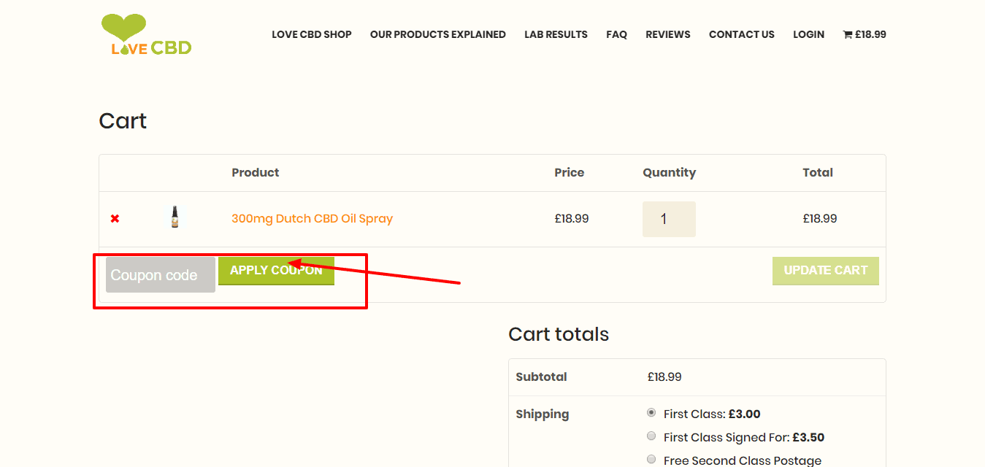Select First Class £3.00 shipping

click(651, 413)
